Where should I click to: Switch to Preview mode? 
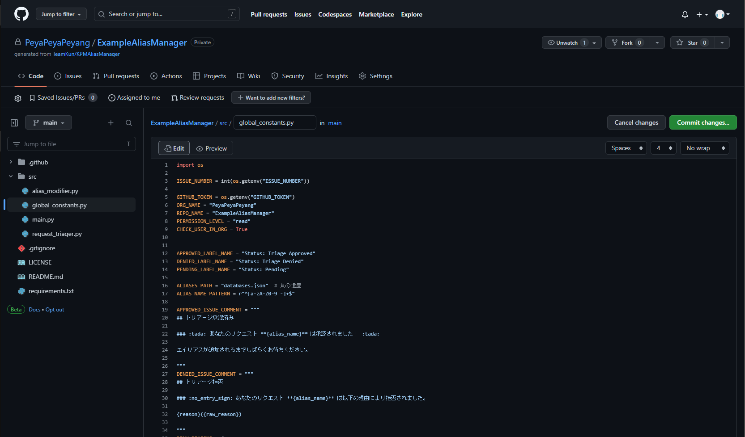[x=211, y=148]
